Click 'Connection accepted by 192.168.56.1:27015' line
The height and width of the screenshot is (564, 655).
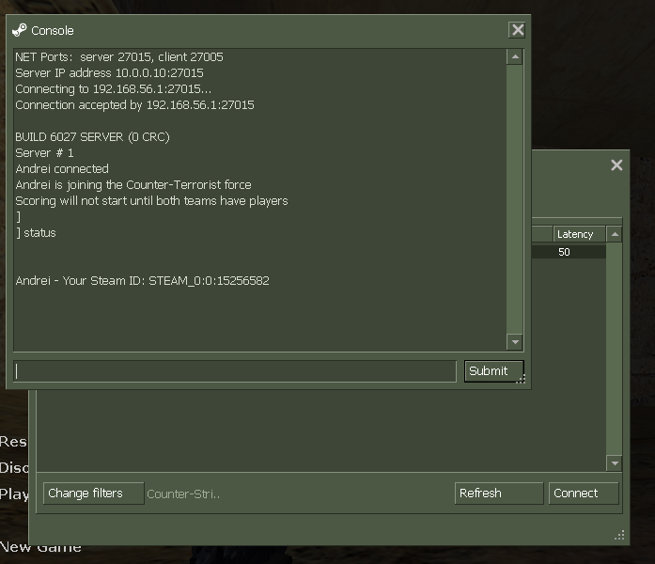[x=134, y=105]
